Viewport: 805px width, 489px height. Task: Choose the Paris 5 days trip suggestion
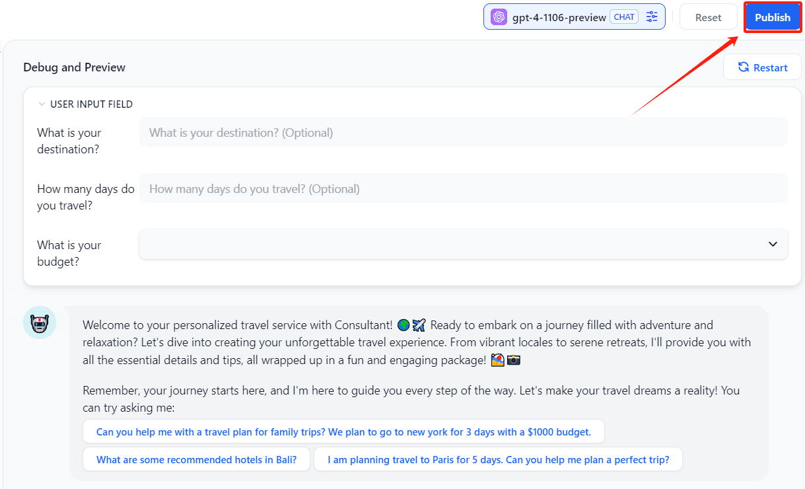pyautogui.click(x=498, y=460)
